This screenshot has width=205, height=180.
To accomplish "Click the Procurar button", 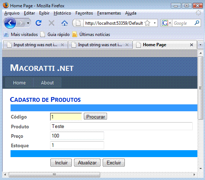I will tap(95, 116).
